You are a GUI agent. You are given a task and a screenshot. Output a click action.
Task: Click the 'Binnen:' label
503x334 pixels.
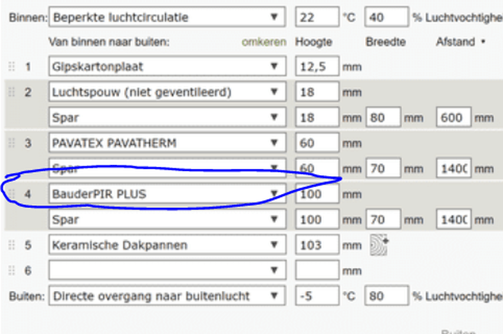pos(28,17)
